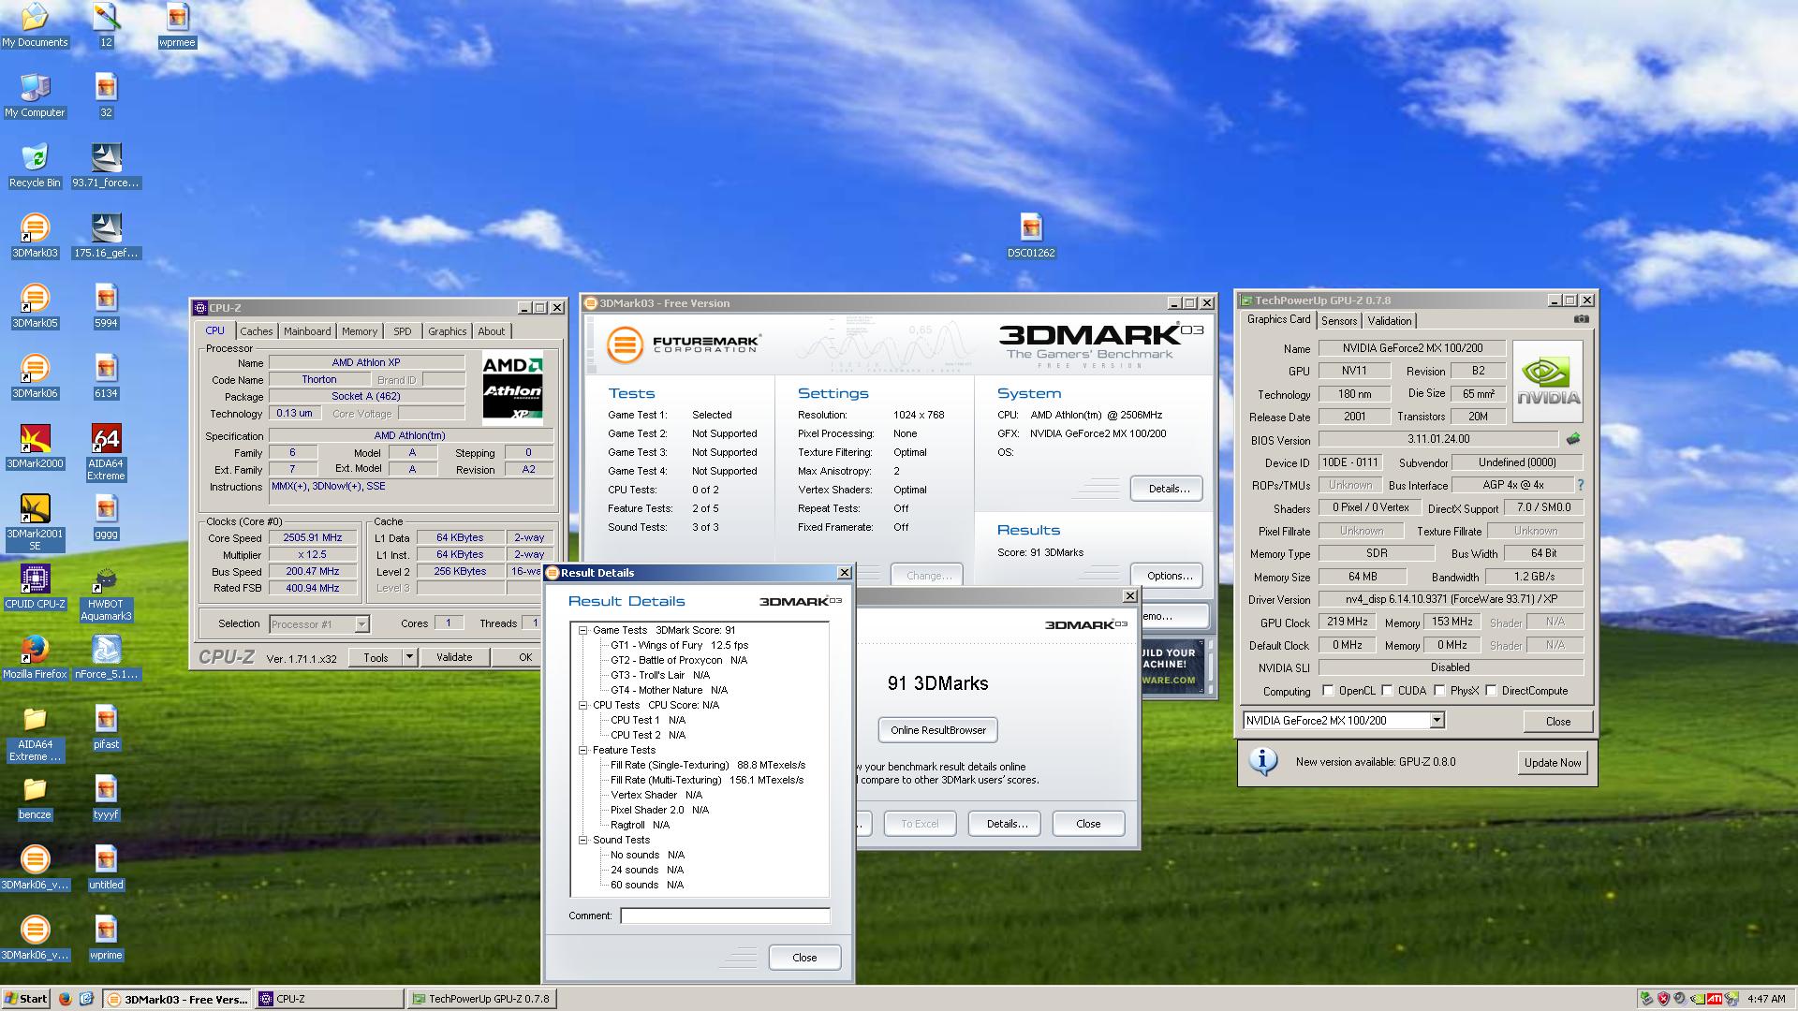Switch to TechPowerUp GPU-Z taskbar button
The height and width of the screenshot is (1011, 1798).
tap(481, 999)
